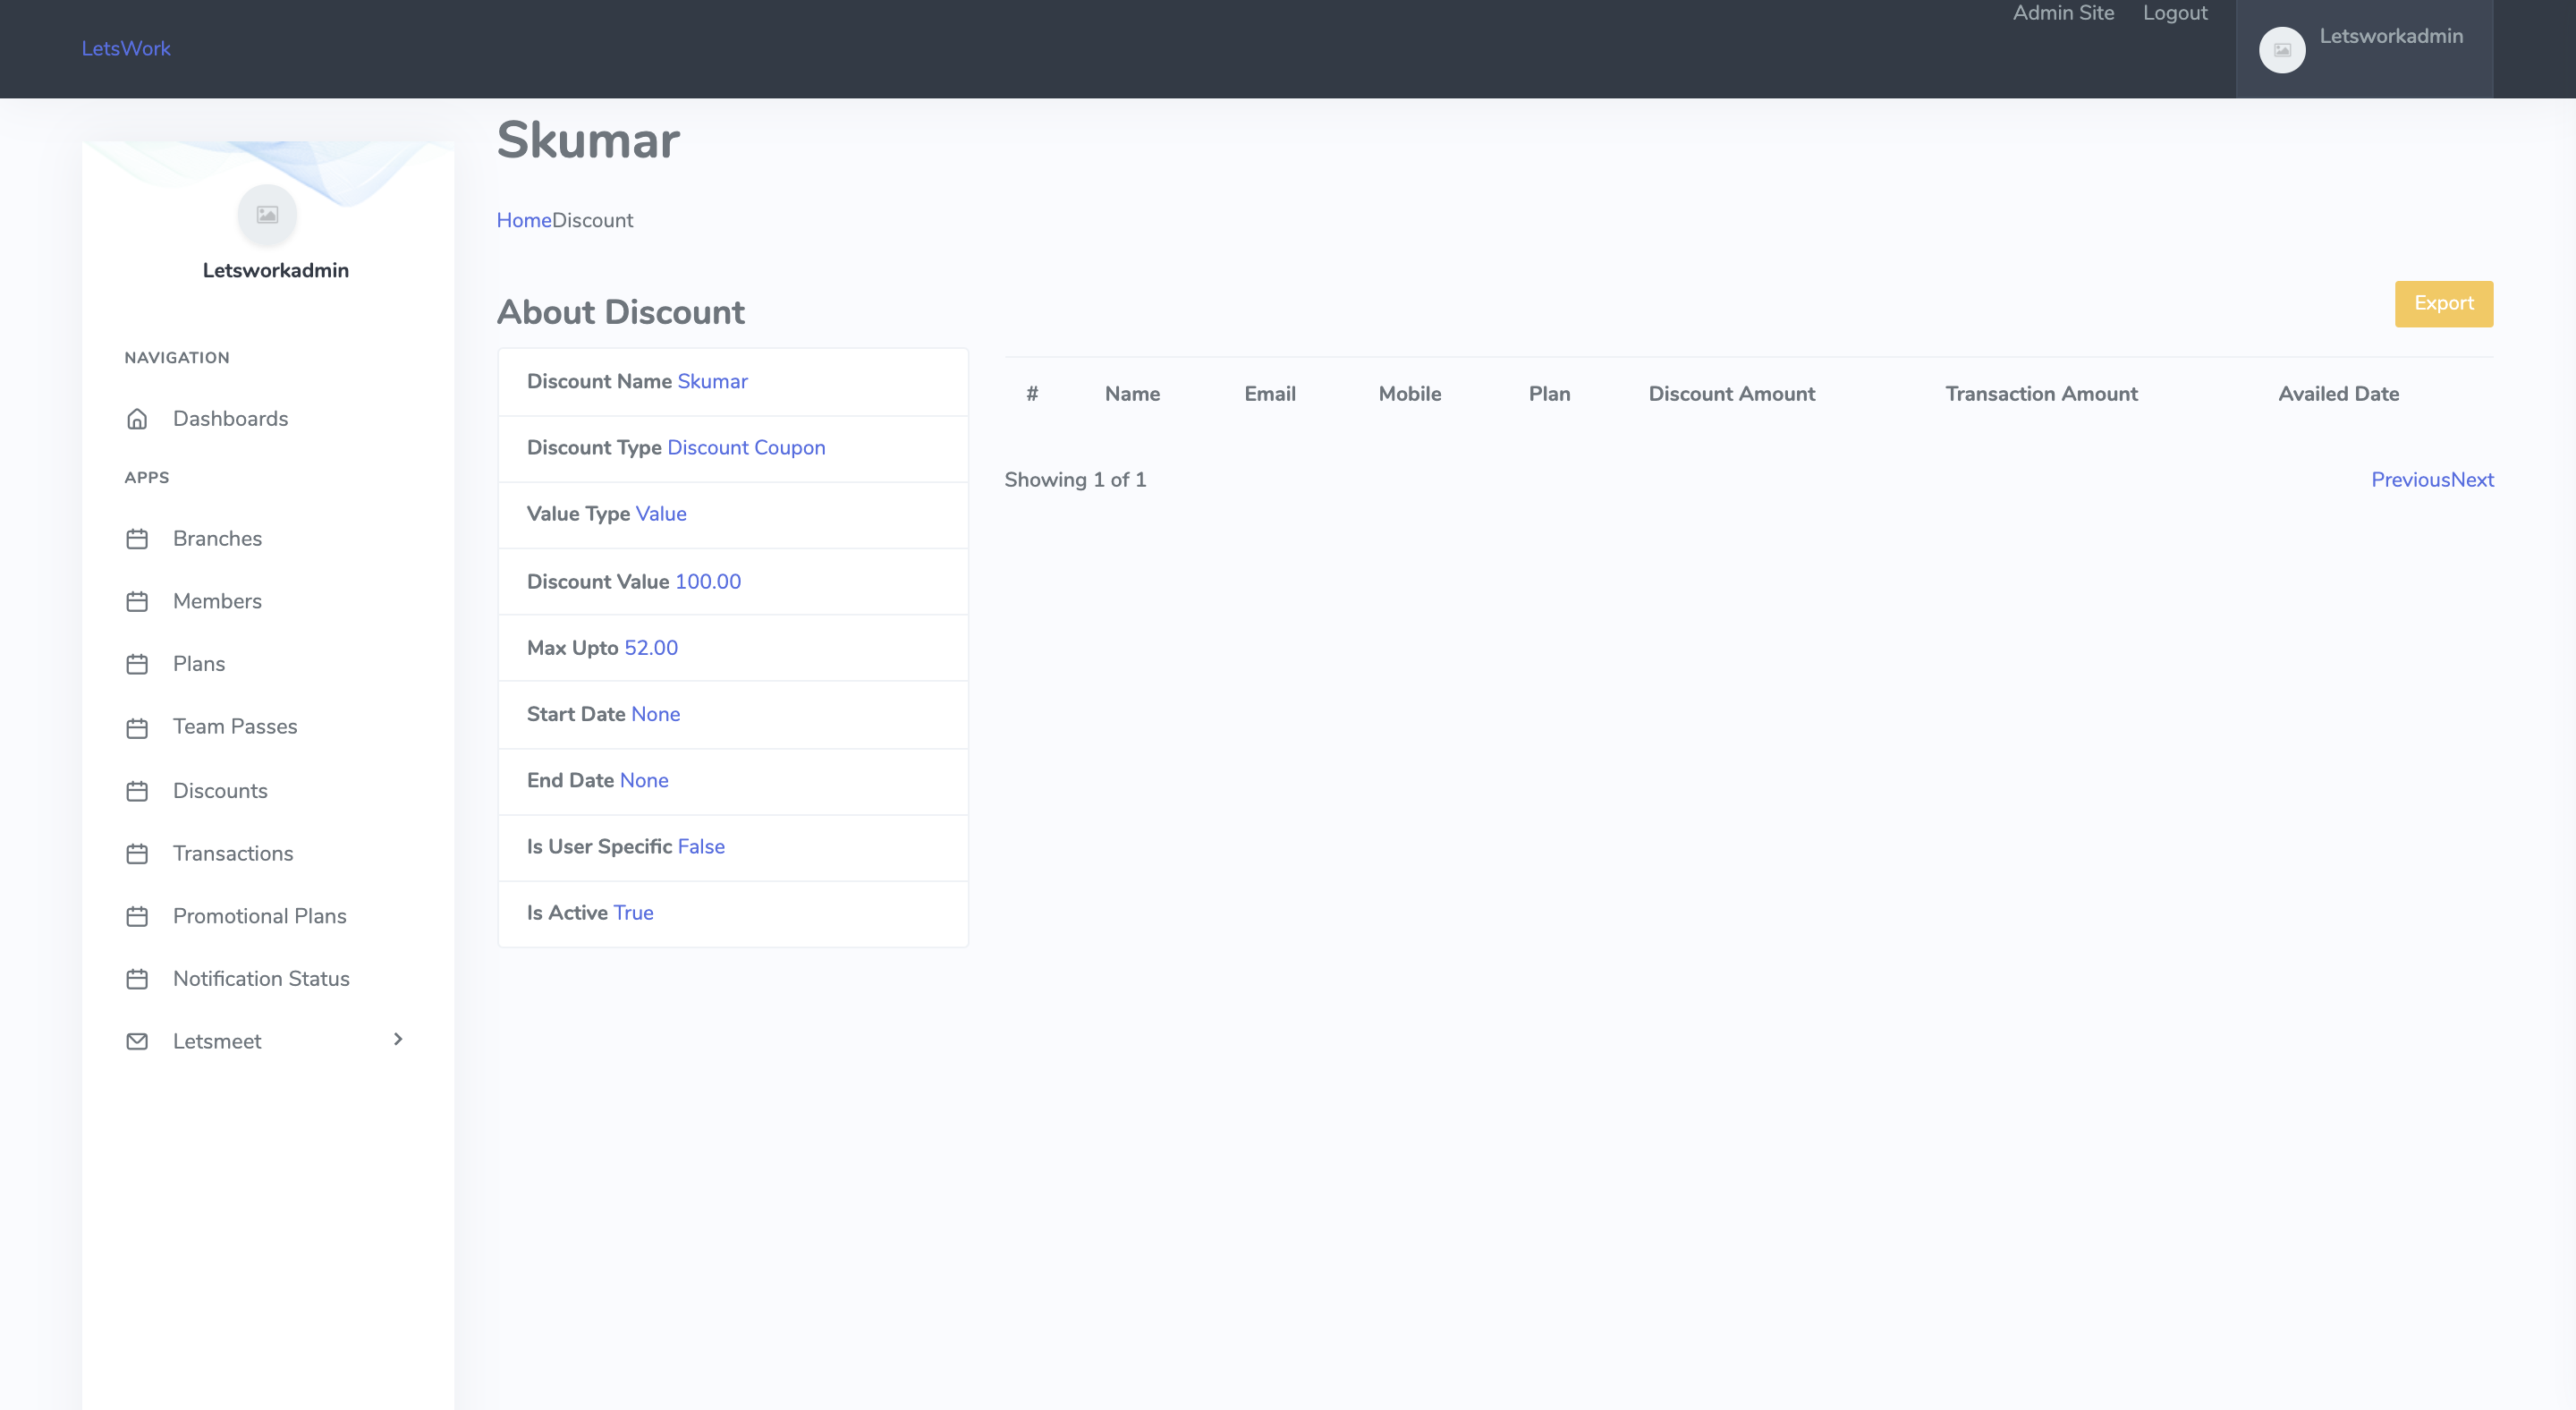2576x1410 pixels.
Task: Click the About Discount heading
Action: (x=621, y=313)
